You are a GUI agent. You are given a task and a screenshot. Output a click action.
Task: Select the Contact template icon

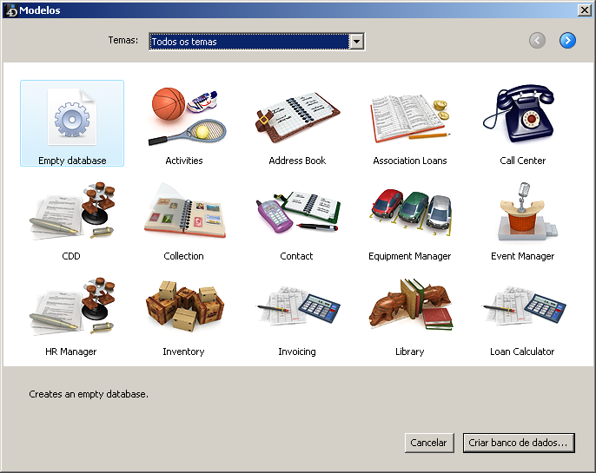pos(297,214)
